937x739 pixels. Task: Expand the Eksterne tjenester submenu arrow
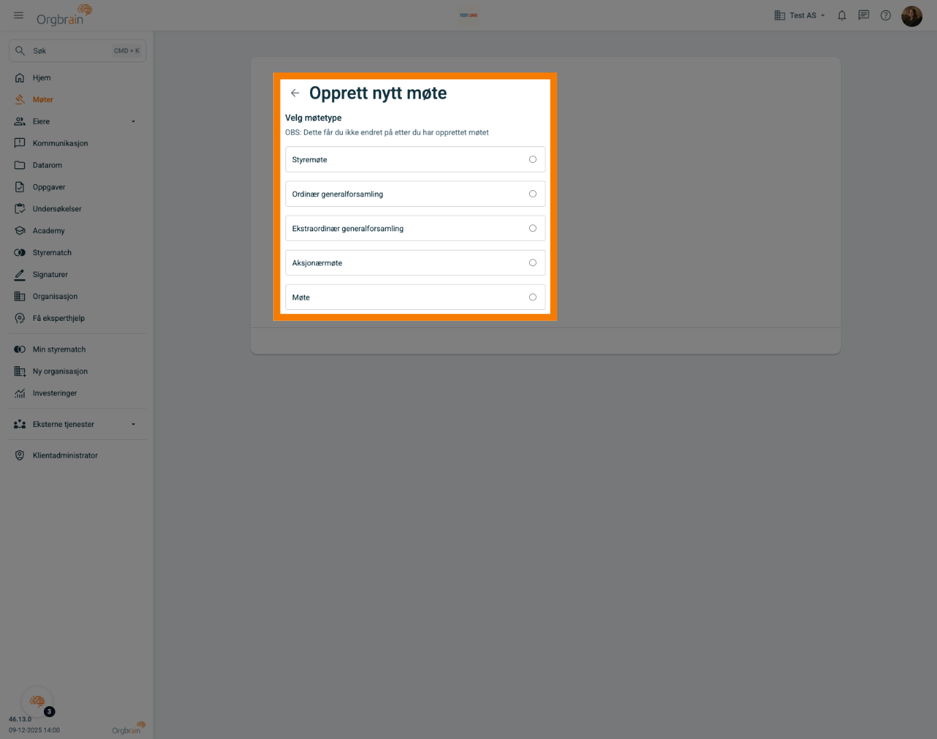point(133,425)
